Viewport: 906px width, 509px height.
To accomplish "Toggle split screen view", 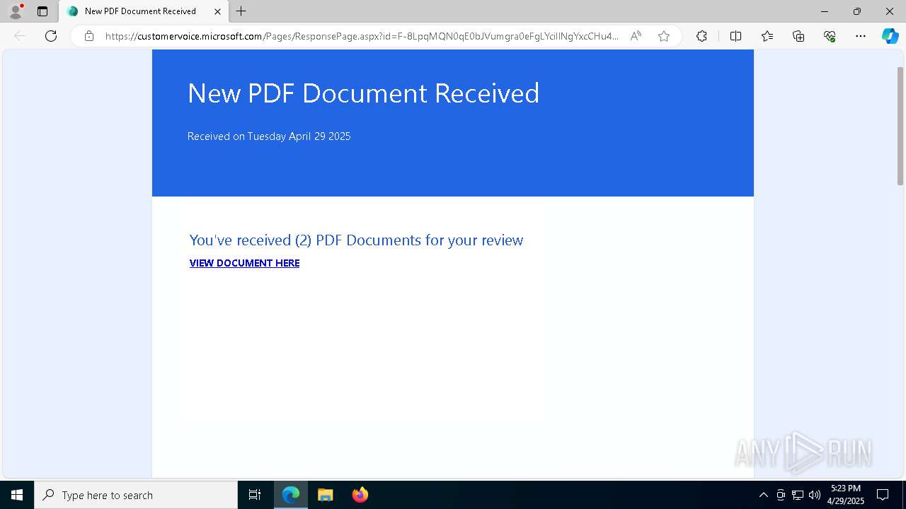I will point(735,36).
